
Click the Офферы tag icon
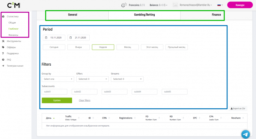(3, 47)
